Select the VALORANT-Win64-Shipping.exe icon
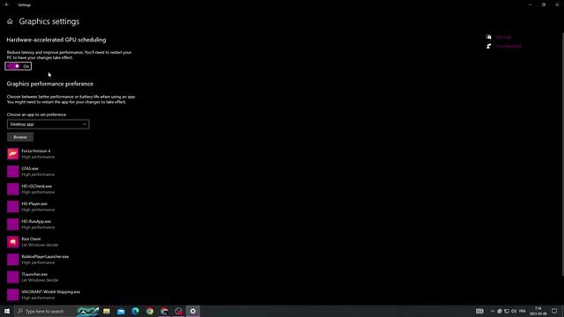The width and height of the screenshot is (564, 317). coord(13,295)
